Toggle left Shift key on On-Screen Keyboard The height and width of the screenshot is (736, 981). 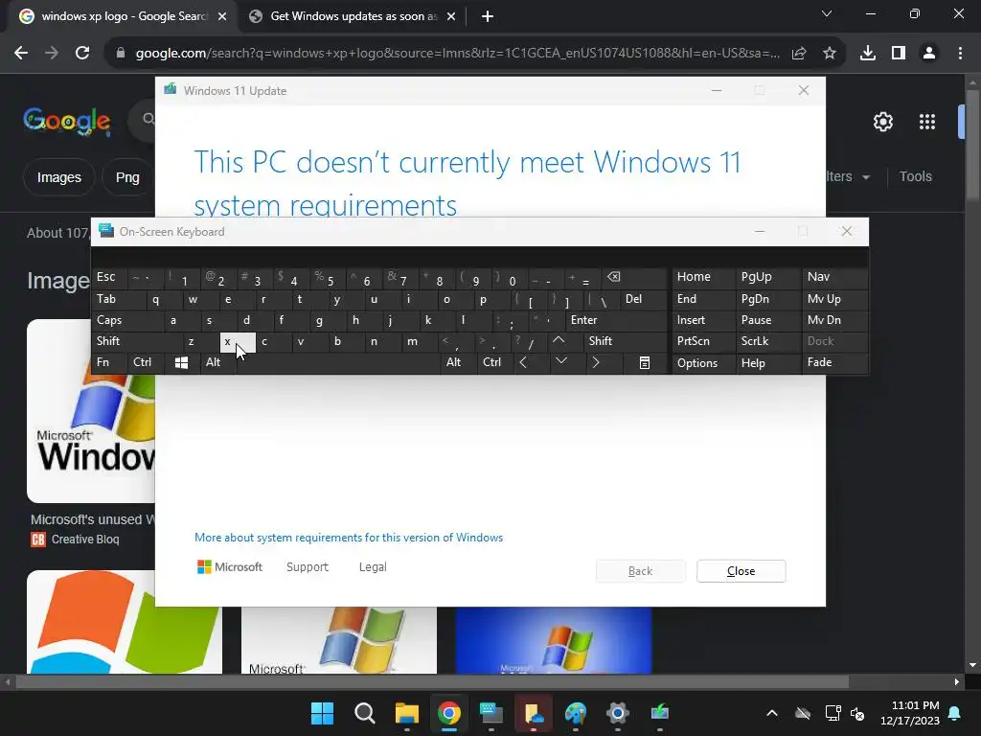tap(136, 341)
